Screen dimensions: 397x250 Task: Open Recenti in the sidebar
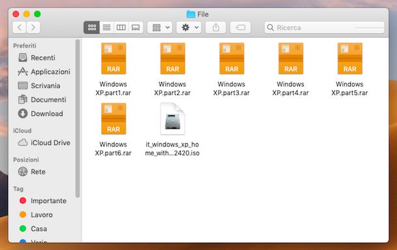point(36,58)
